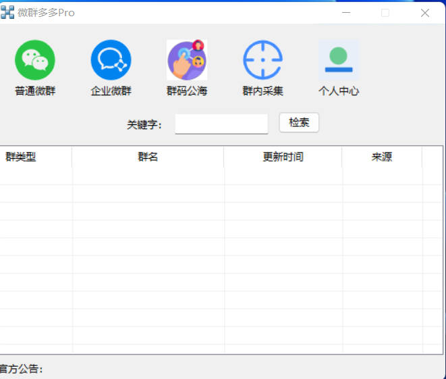The width and height of the screenshot is (446, 379).
Task: Open the 普通微群 green WeChat icon
Action: (x=35, y=60)
